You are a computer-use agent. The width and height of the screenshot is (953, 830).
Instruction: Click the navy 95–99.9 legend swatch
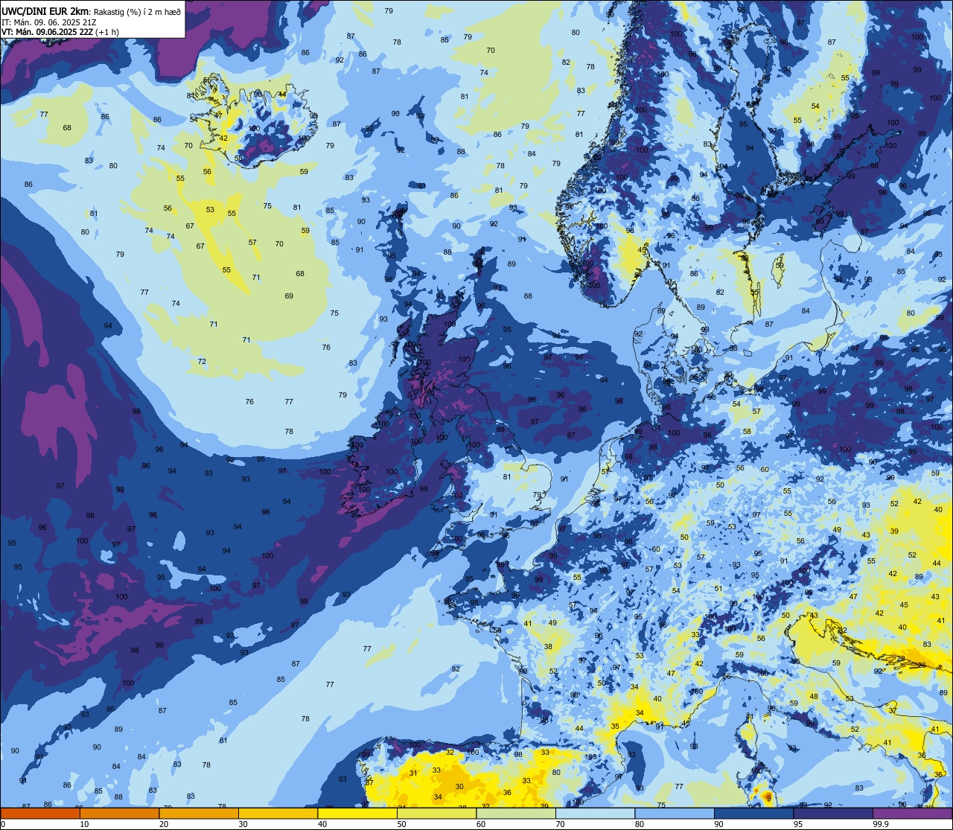click(x=833, y=814)
